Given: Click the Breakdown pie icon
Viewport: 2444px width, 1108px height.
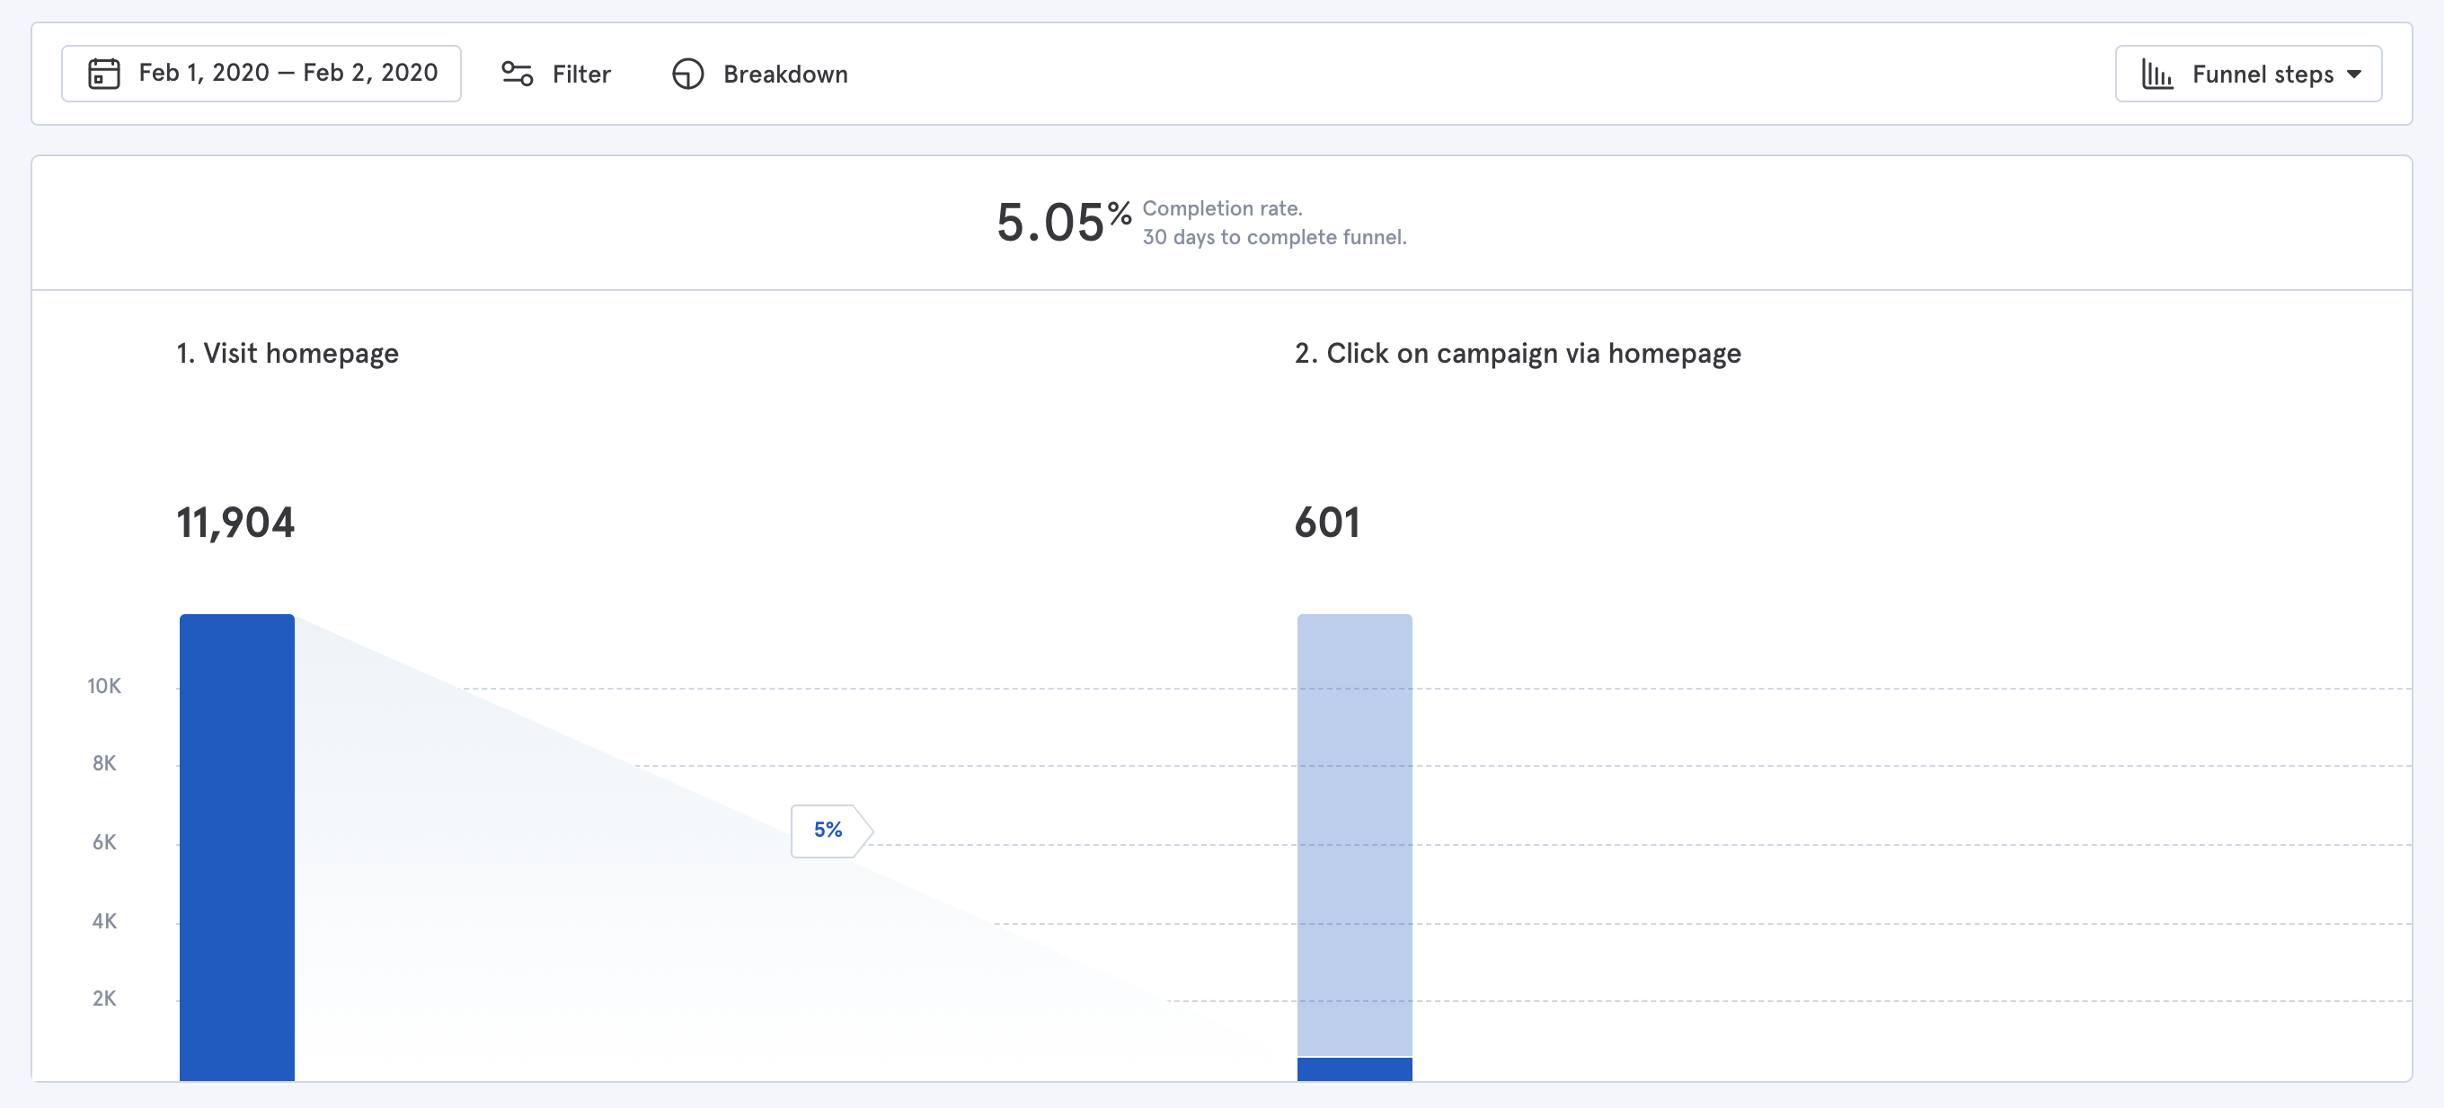Looking at the screenshot, I should pos(688,73).
